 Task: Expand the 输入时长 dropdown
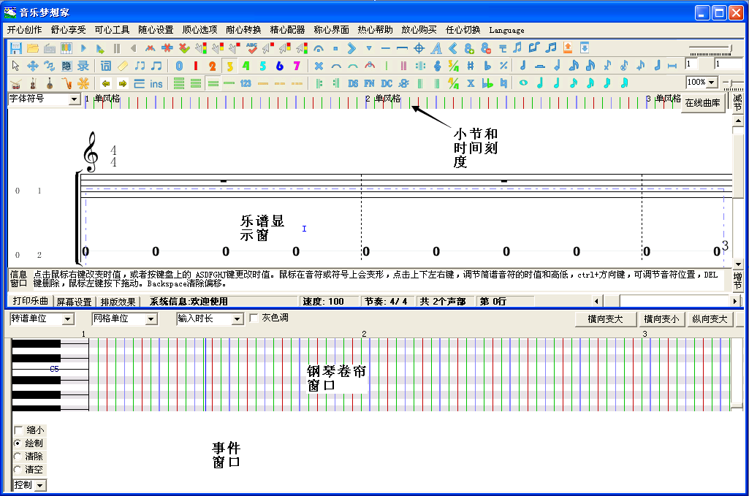tap(238, 319)
